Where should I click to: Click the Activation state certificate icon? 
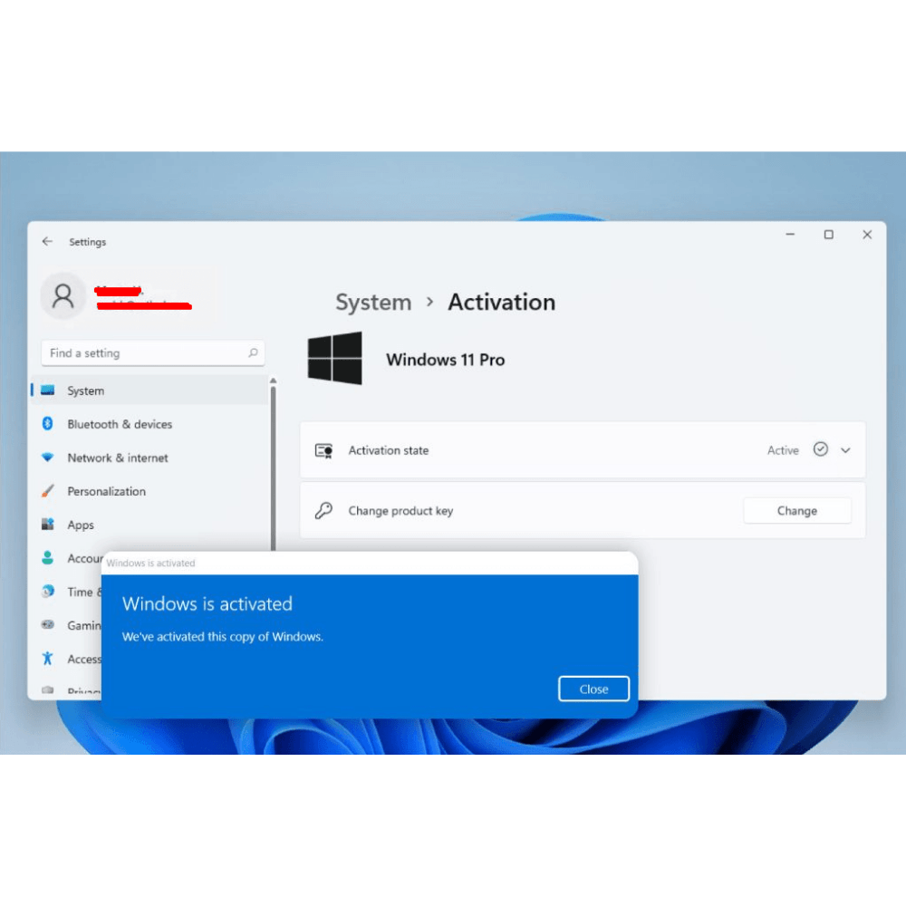pos(323,450)
